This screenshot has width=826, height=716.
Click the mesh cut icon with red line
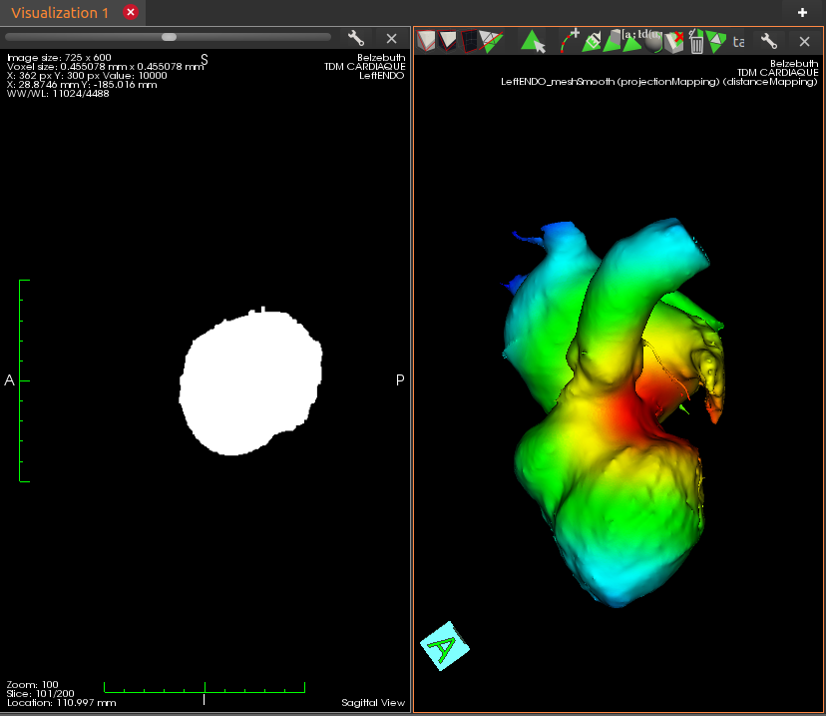(491, 41)
